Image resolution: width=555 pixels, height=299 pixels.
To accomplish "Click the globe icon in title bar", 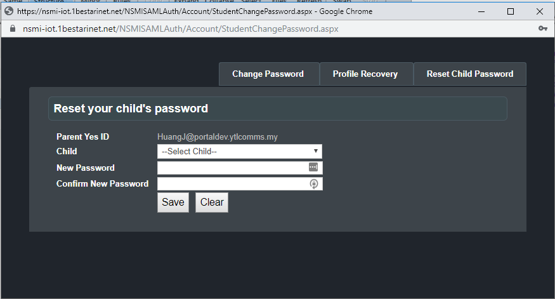I will pyautogui.click(x=8, y=11).
